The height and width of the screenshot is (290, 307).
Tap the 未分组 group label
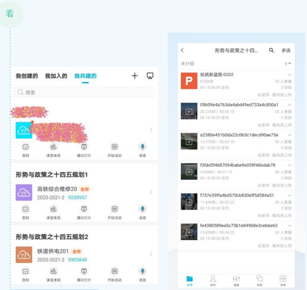coord(187,63)
